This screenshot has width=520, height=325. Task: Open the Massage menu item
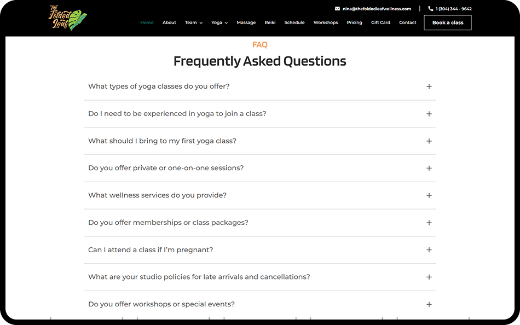pyautogui.click(x=246, y=22)
